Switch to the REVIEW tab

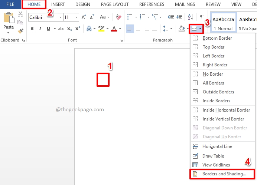(x=213, y=4)
